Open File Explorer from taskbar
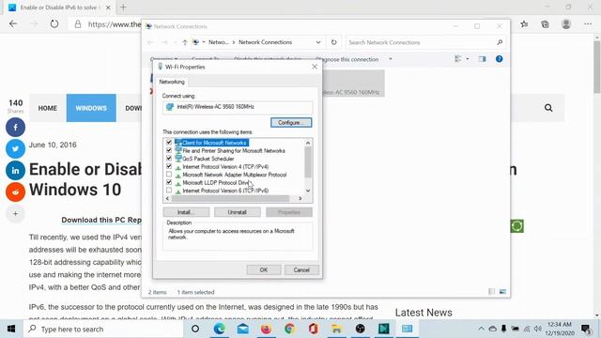The height and width of the screenshot is (338, 601). 336,329
